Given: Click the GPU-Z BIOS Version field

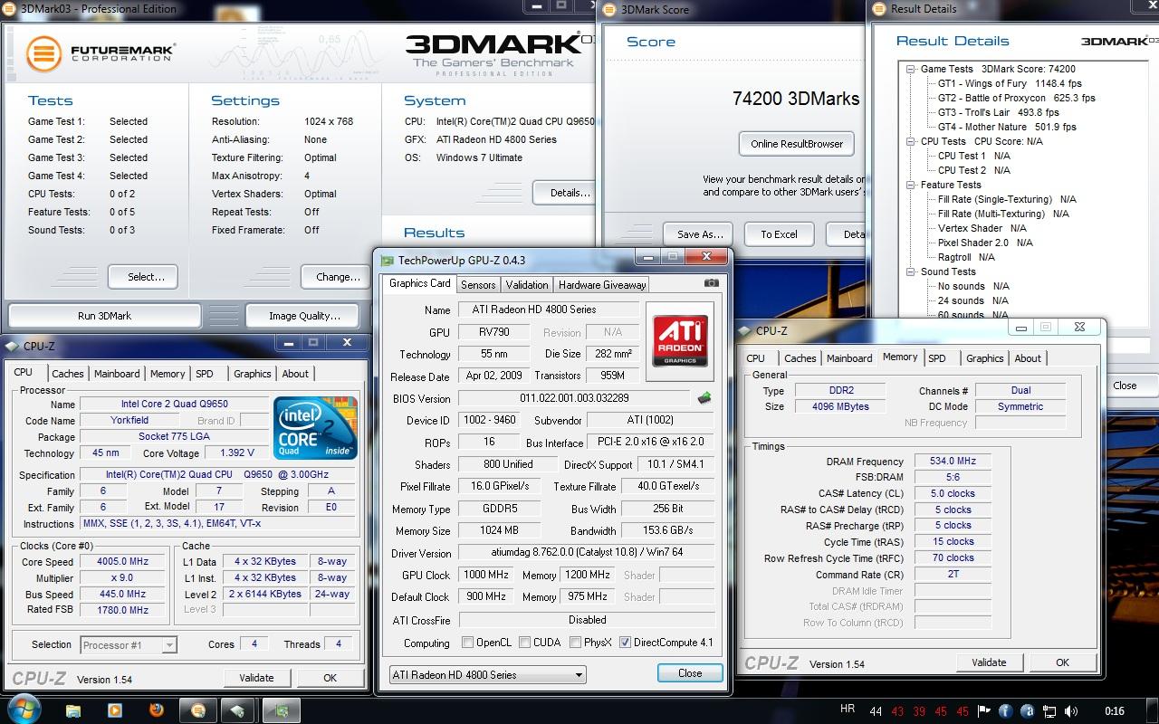Looking at the screenshot, I should 575,398.
